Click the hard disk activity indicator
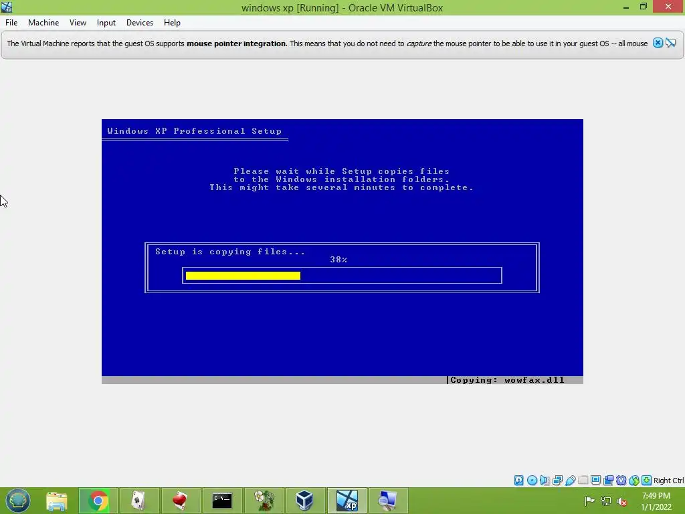The height and width of the screenshot is (514, 685). 518,481
